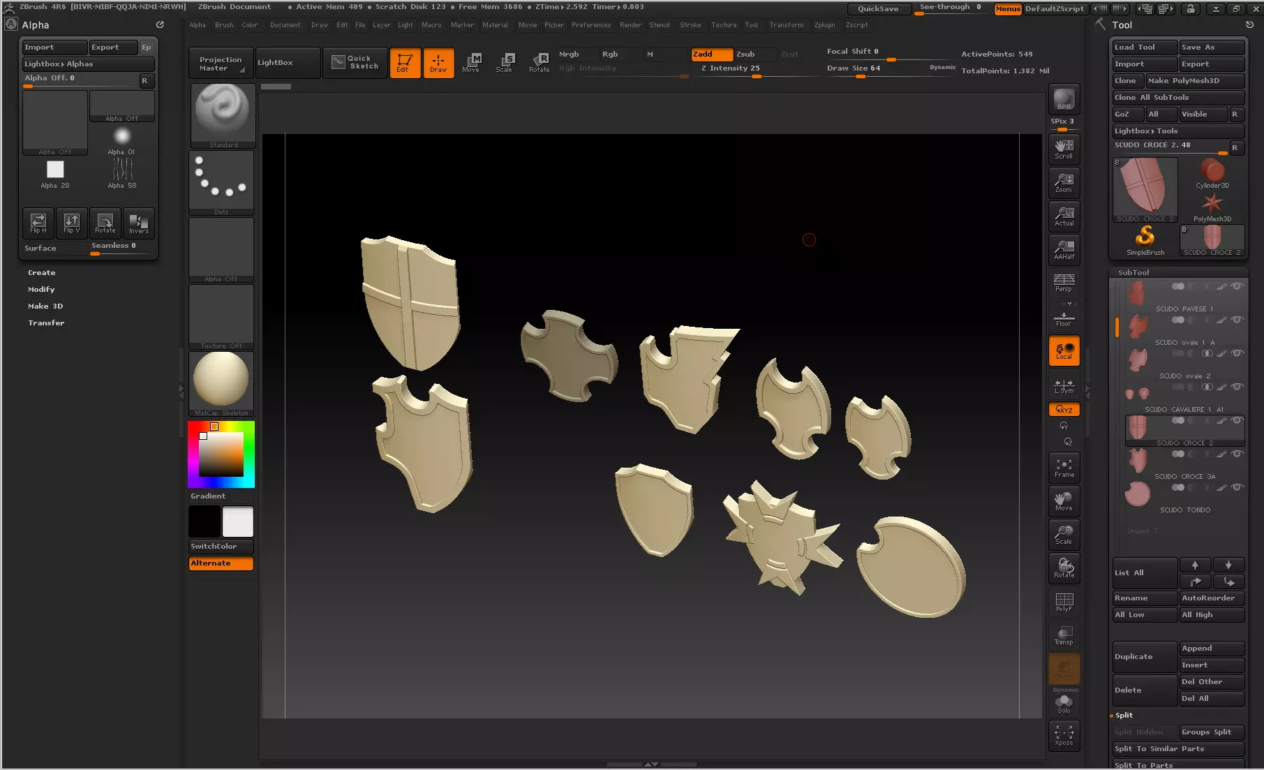The image size is (1264, 770).
Task: Toggle PolyFrame display
Action: [x=1064, y=602]
